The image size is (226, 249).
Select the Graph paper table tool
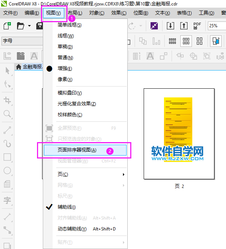point(7,184)
